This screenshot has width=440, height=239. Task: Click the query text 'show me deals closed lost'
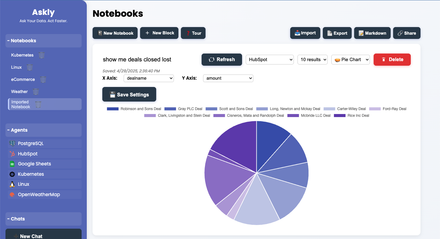(137, 60)
